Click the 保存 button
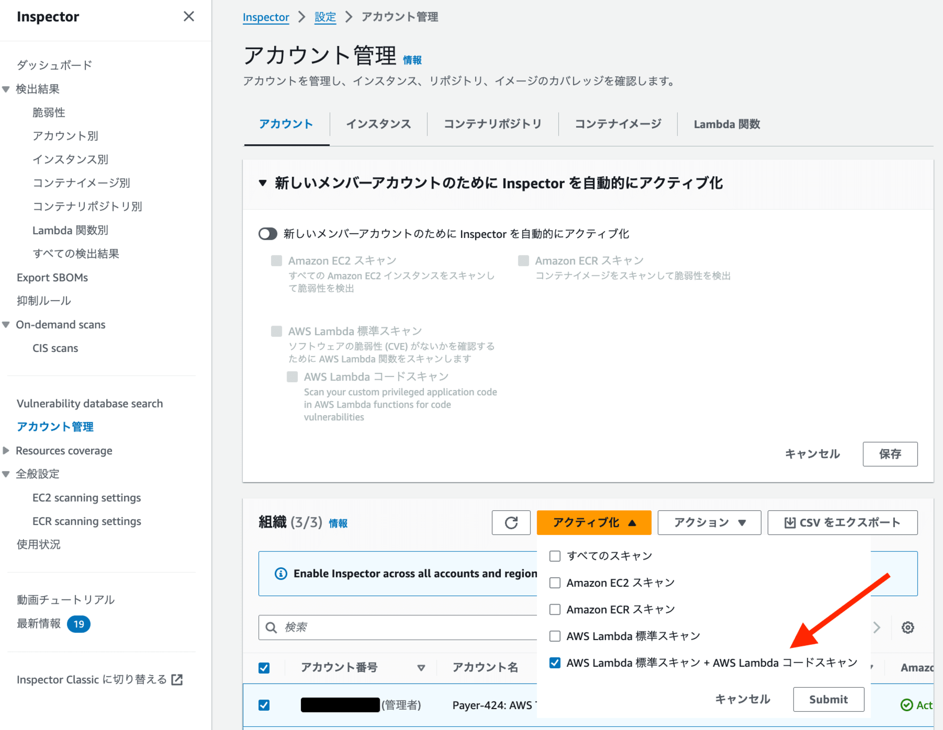The width and height of the screenshot is (943, 730). [x=890, y=454]
